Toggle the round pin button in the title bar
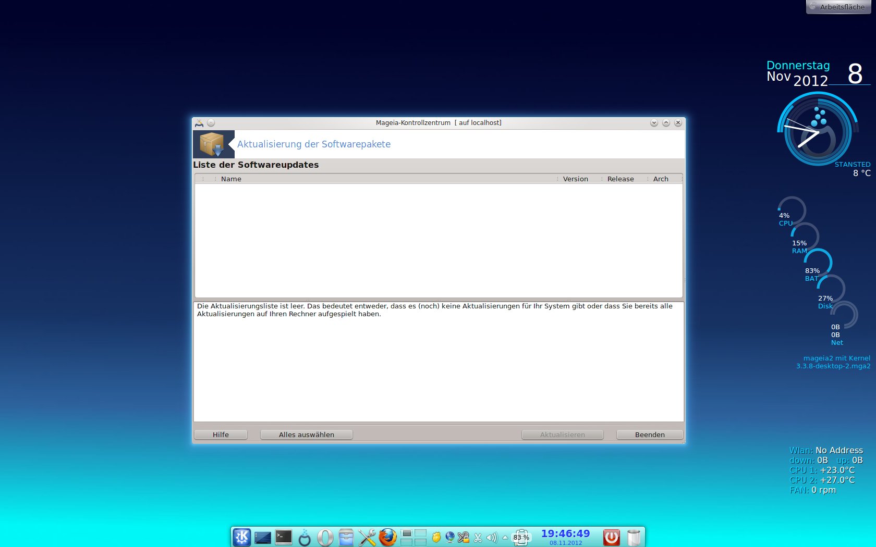The image size is (876, 547). click(211, 123)
